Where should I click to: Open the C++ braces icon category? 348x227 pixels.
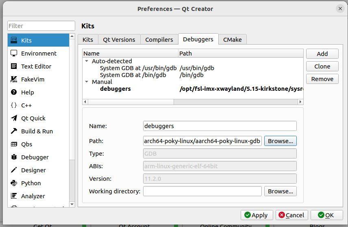pyautogui.click(x=14, y=105)
